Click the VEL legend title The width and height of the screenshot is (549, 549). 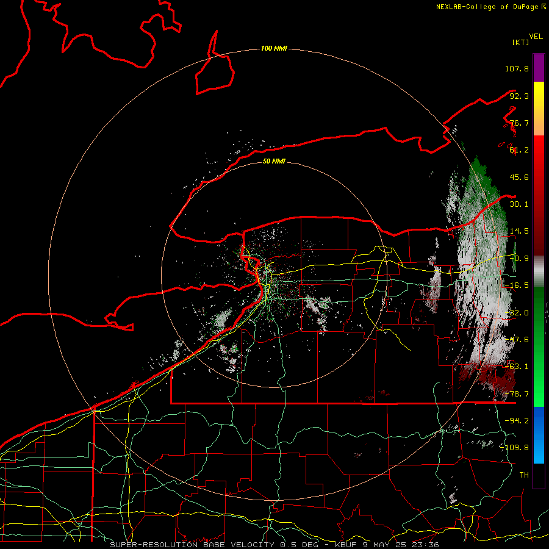(536, 37)
